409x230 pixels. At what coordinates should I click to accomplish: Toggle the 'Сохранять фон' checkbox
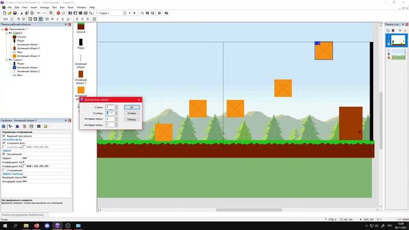coord(4,143)
